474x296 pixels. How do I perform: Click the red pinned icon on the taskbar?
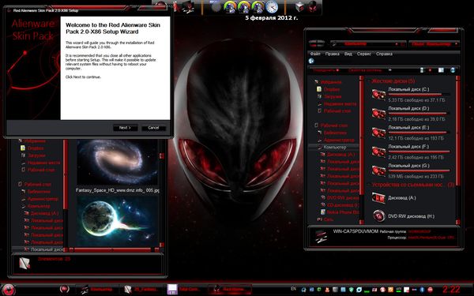tap(64, 289)
